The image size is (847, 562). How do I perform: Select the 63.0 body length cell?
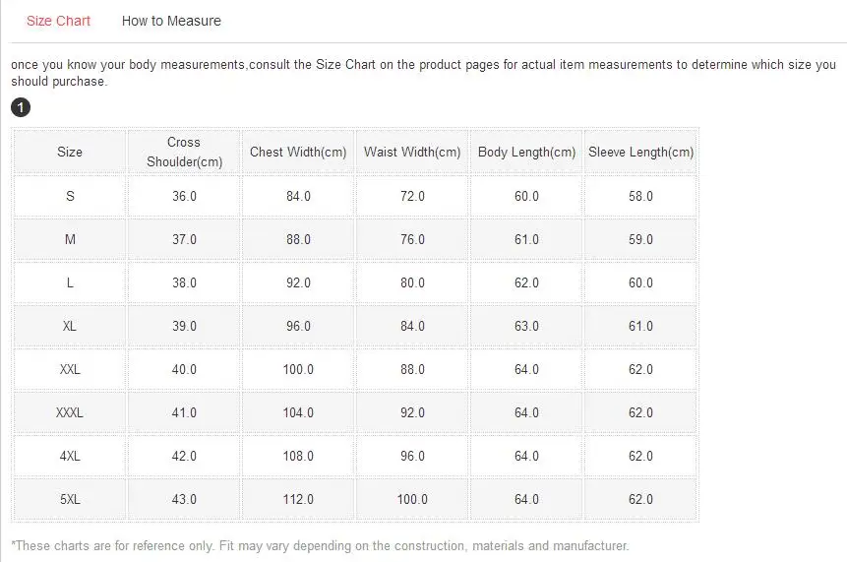point(526,326)
